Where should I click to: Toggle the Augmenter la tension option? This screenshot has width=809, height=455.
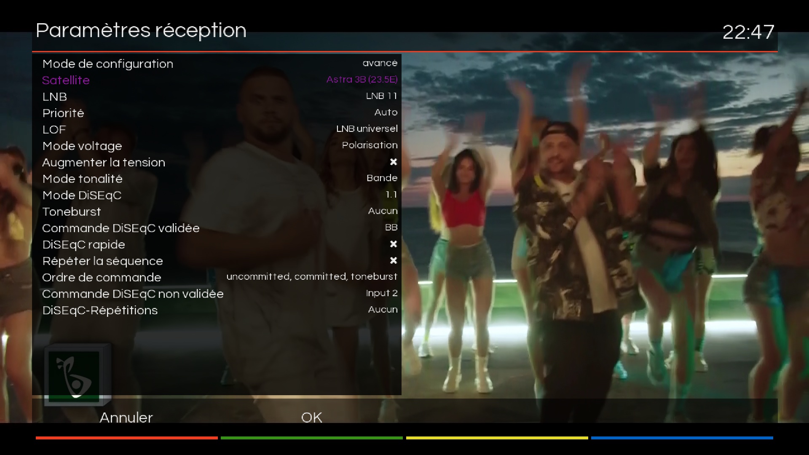point(393,162)
